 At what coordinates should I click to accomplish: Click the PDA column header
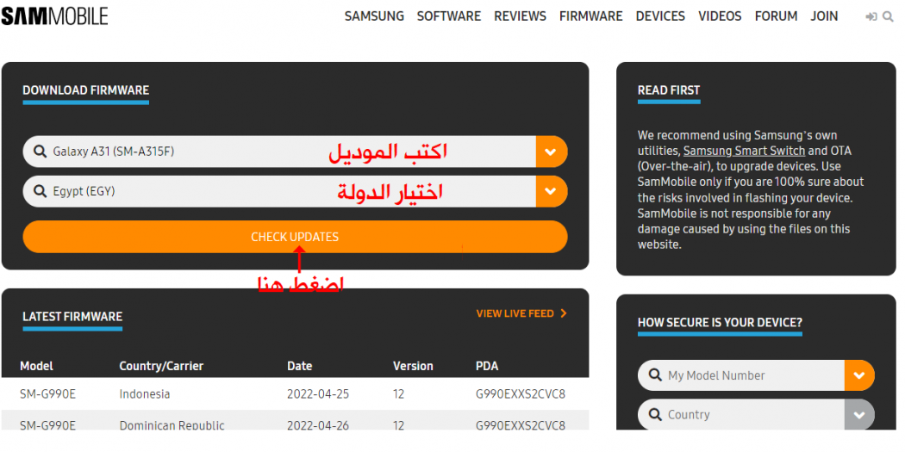tap(487, 366)
